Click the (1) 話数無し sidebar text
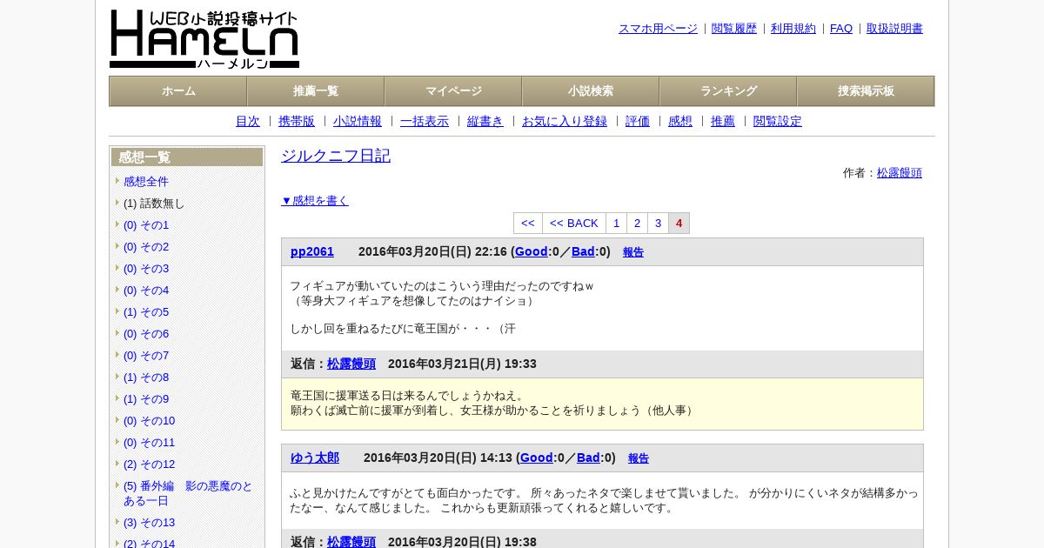Viewport: 1044px width, 548px height. 154,204
